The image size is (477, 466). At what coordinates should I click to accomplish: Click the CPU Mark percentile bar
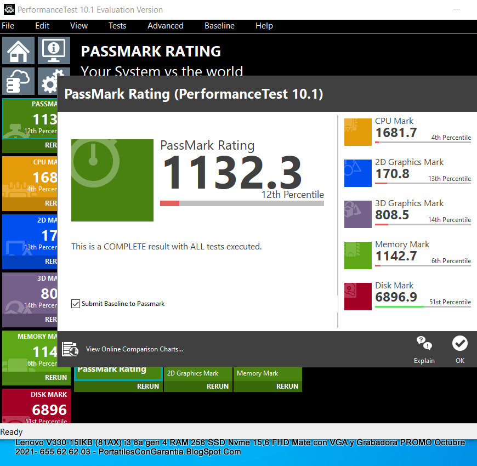[x=423, y=142]
